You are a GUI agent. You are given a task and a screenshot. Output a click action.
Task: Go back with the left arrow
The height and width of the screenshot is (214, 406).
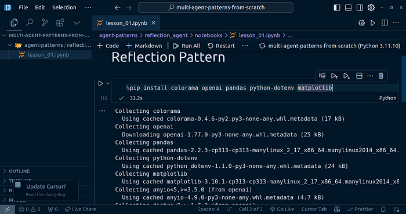118,8
